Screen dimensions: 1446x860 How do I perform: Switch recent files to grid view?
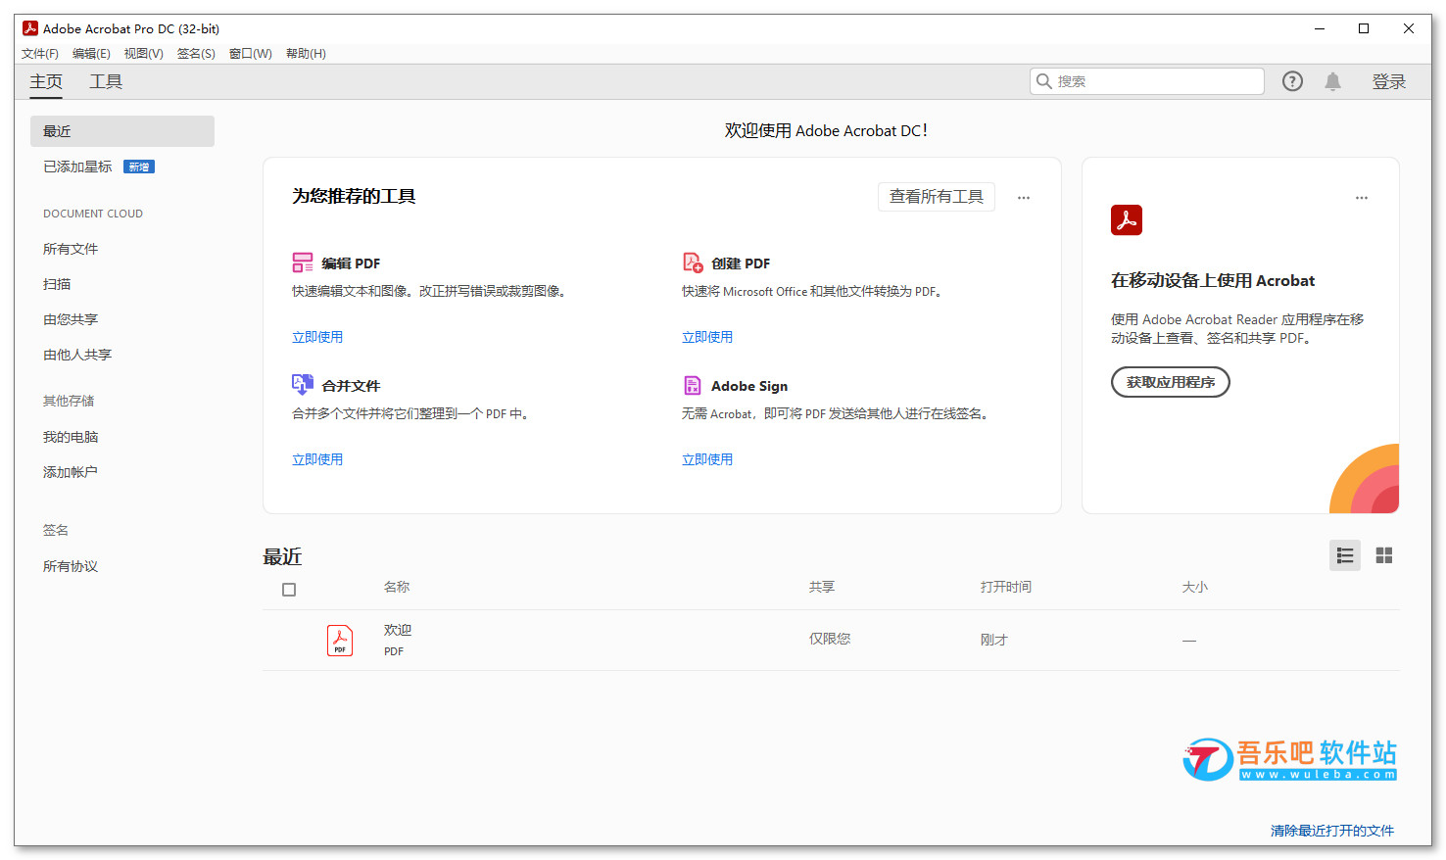pos(1384,555)
